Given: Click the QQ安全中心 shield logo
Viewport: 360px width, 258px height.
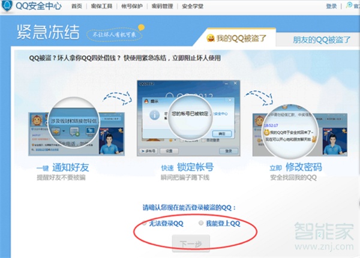Looking at the screenshot, I should 7,5.
